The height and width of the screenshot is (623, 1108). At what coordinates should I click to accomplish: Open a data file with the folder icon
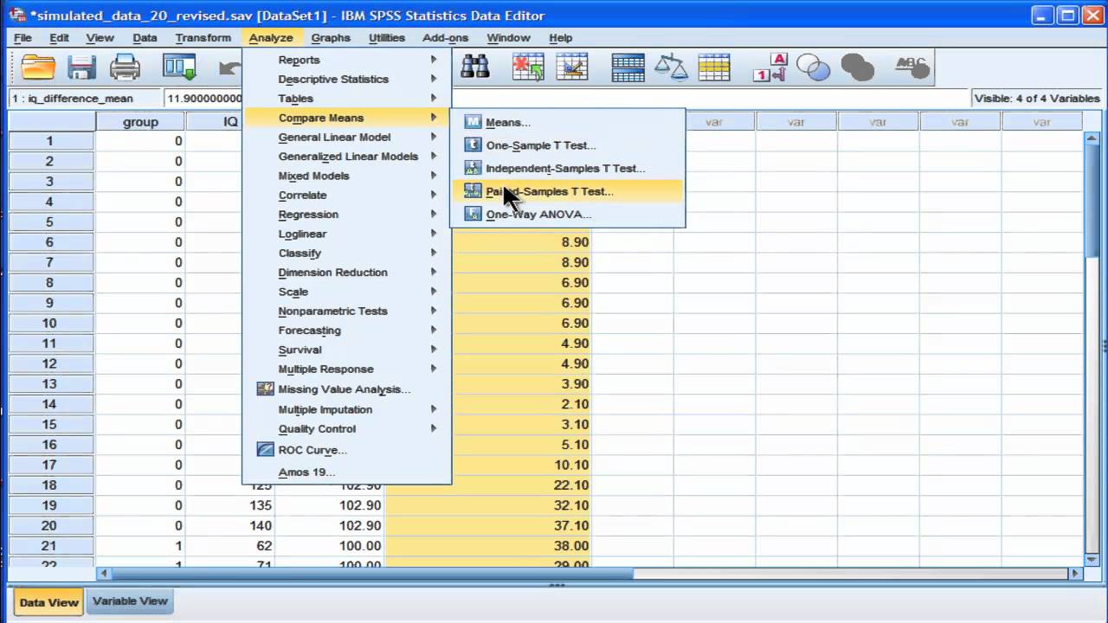point(38,67)
